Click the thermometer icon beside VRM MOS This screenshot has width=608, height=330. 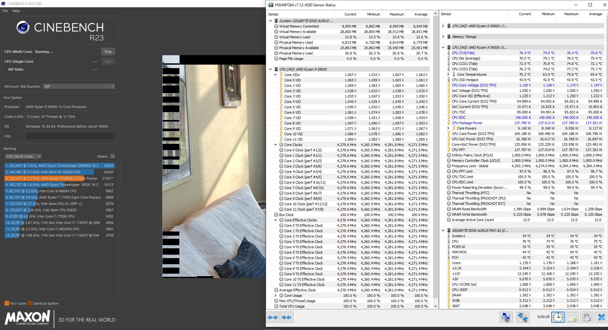(449, 252)
